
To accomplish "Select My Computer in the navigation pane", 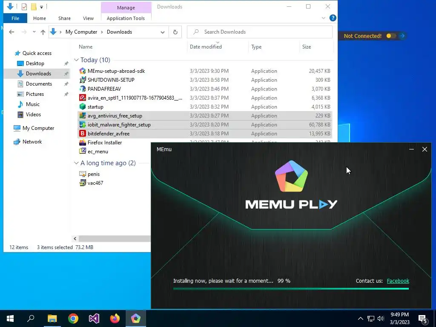I will 38,128.
